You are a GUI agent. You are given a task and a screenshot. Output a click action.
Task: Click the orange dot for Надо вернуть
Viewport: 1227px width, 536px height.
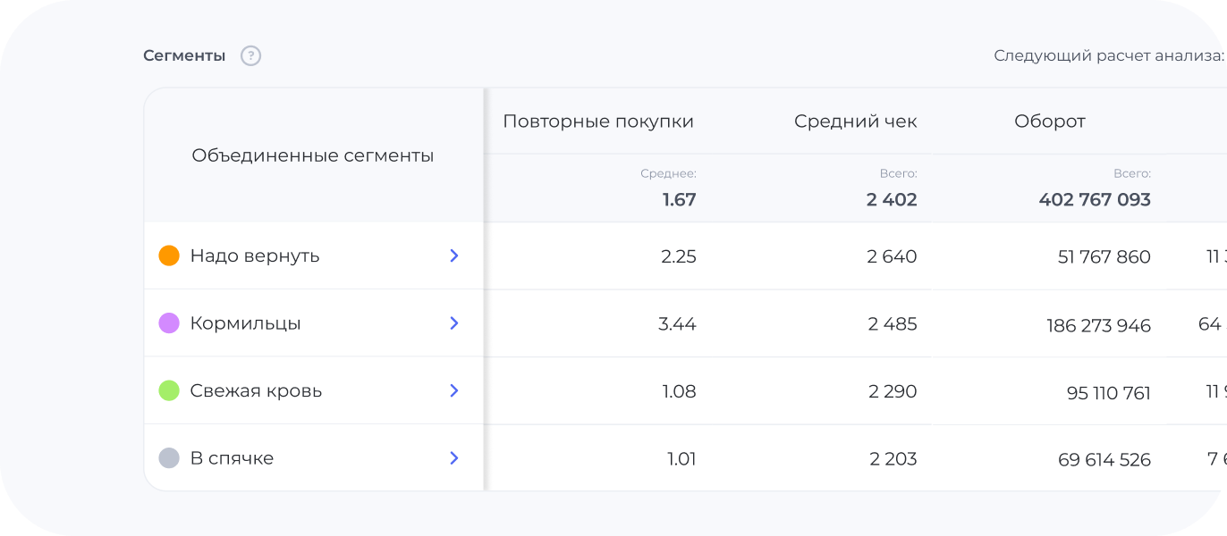pyautogui.click(x=169, y=256)
